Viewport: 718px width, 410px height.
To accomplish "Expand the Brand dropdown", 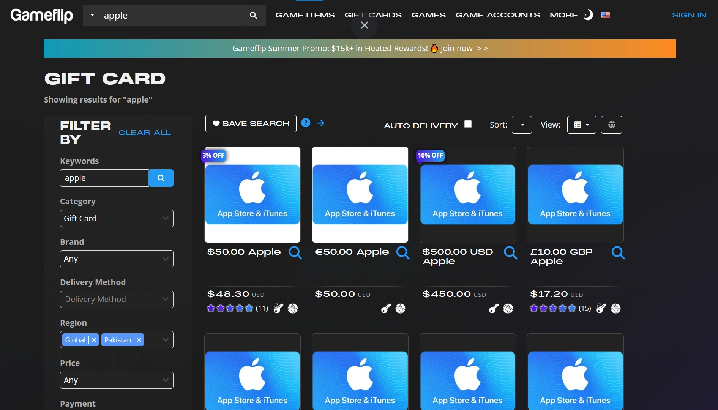I will pos(117,259).
